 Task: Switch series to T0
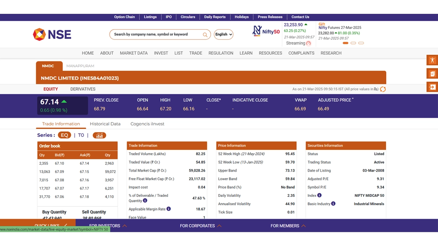81,135
